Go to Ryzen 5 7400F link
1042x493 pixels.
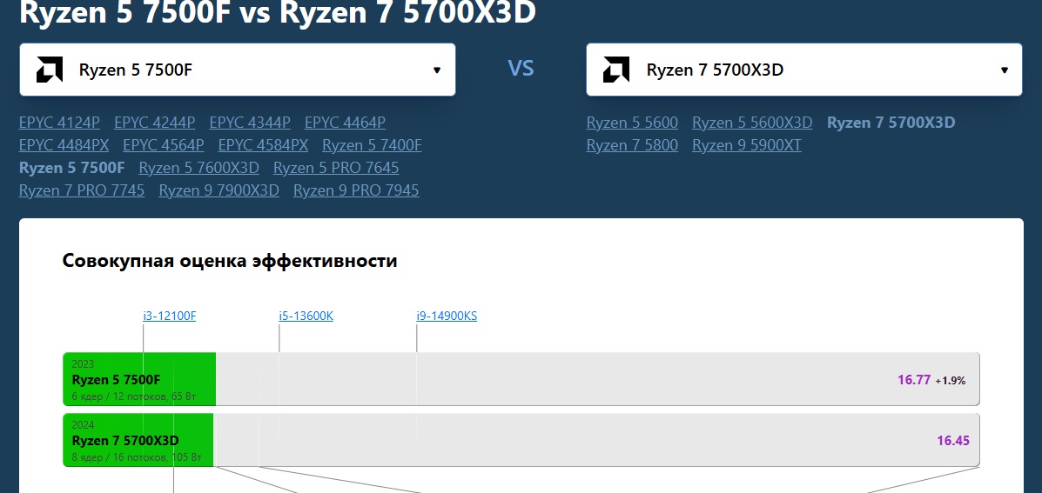[x=373, y=145]
